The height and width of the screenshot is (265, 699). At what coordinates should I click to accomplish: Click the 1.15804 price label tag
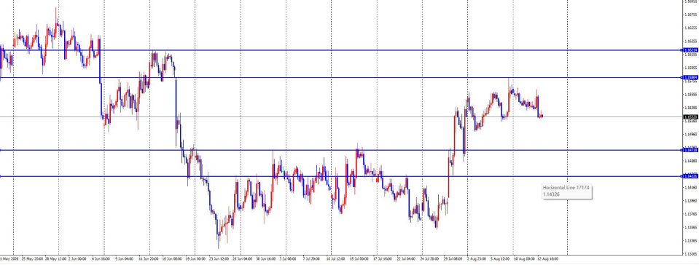tap(690, 77)
